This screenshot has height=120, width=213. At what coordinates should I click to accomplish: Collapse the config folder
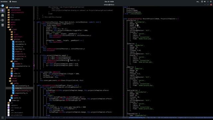point(16,83)
